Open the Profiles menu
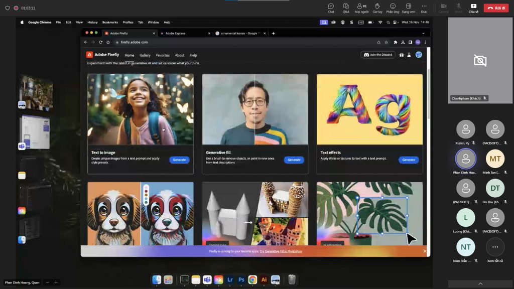The width and height of the screenshot is (514, 289). coord(128,22)
